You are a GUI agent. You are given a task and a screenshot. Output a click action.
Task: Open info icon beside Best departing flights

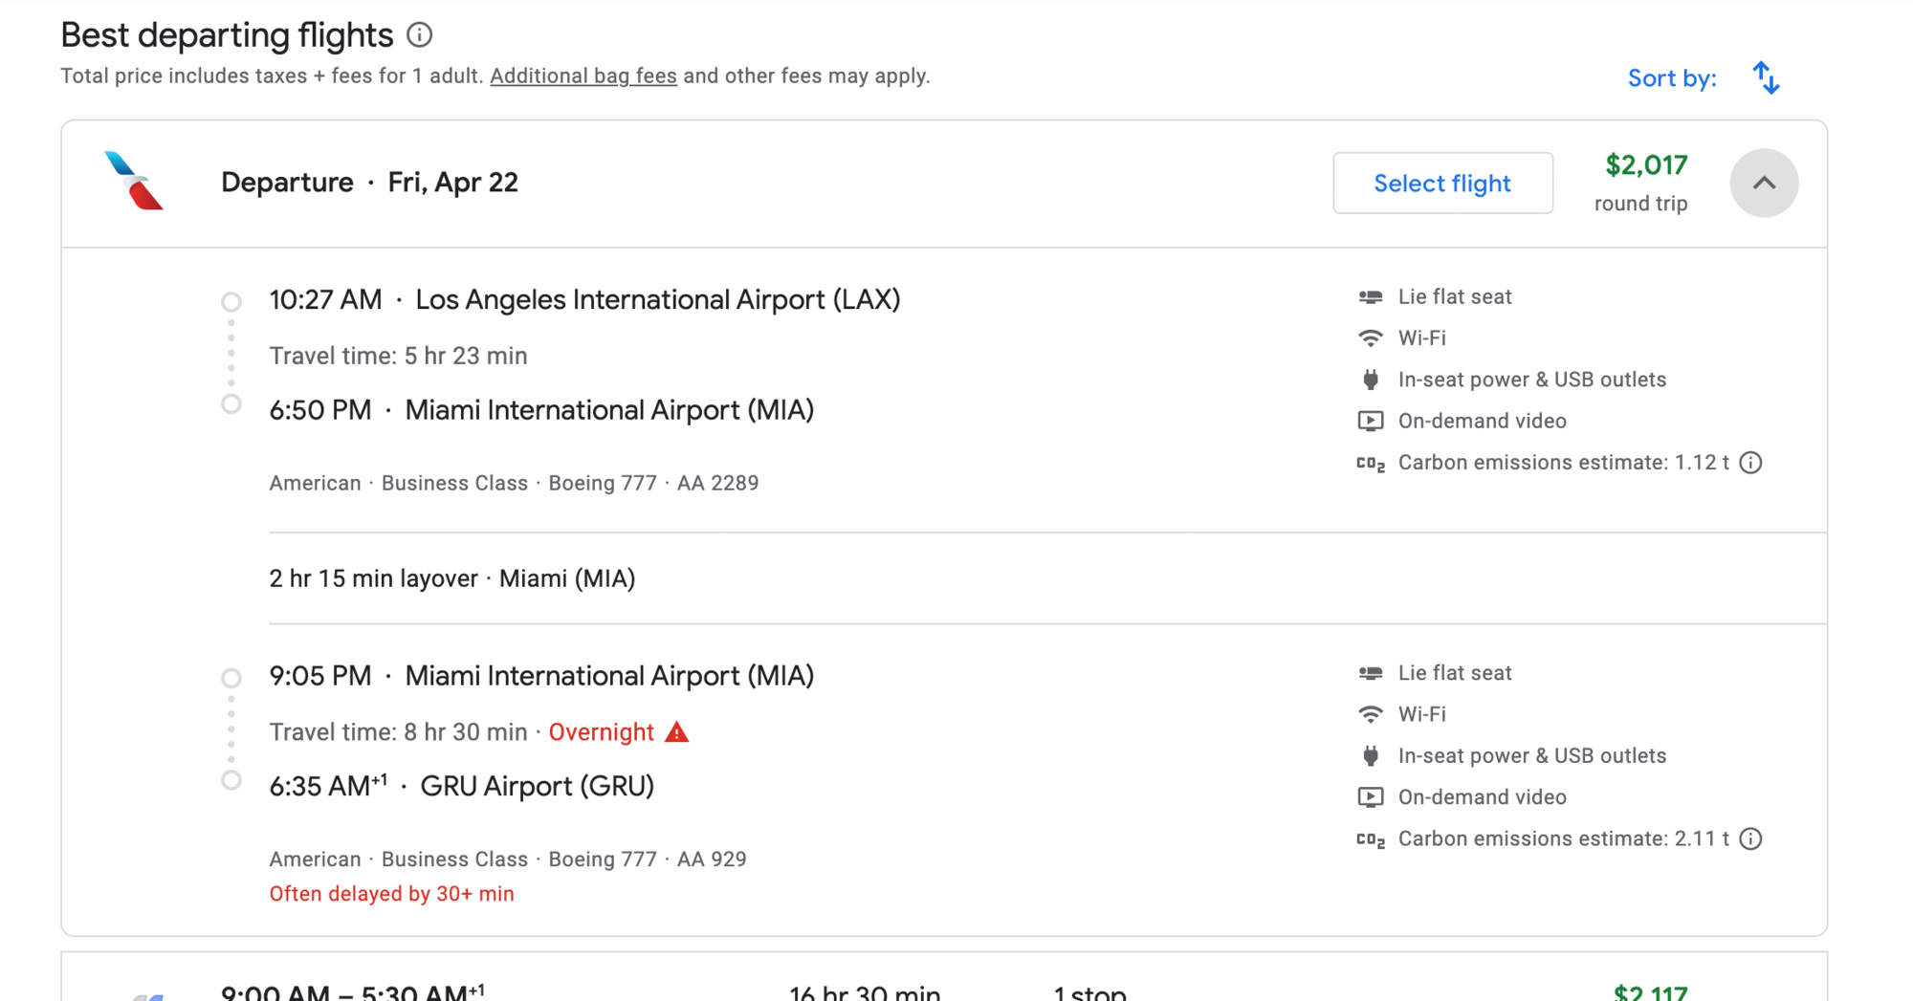[419, 35]
